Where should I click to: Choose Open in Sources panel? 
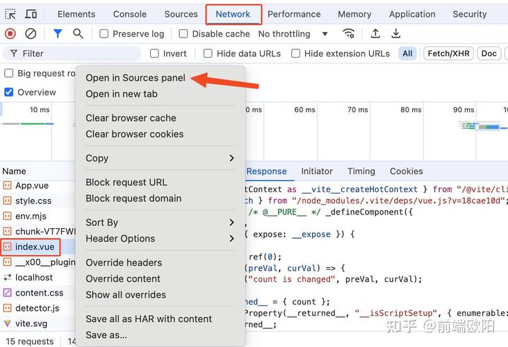click(136, 78)
